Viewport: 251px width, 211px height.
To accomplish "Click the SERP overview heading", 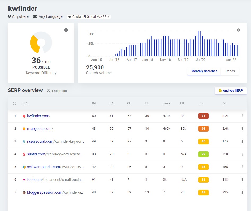I will [25, 90].
